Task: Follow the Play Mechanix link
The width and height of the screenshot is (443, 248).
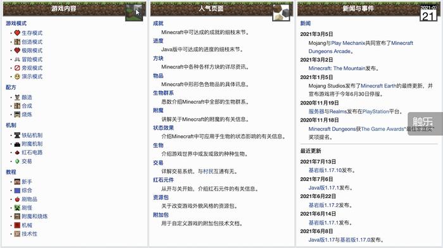Action: (348, 43)
